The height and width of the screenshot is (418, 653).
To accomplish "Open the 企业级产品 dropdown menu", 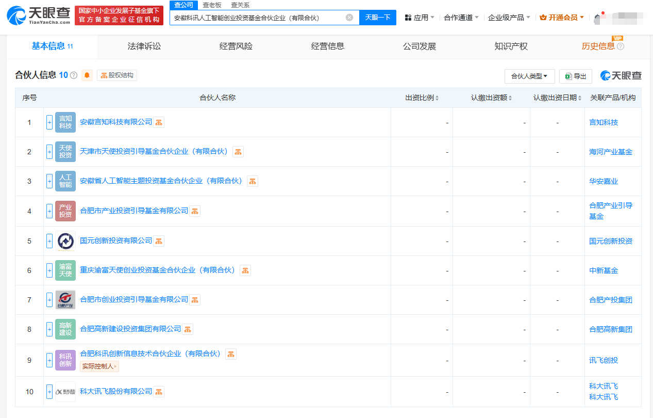I will [x=509, y=18].
